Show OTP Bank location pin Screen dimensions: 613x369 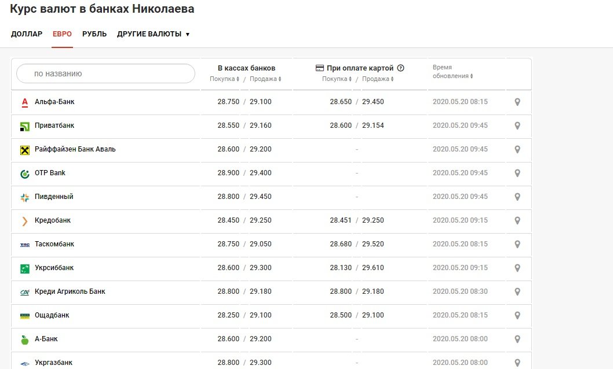tap(517, 173)
